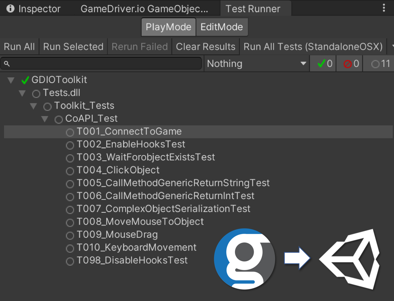Image resolution: width=394 pixels, height=301 pixels.
Task: Select test T004_ClickObject
Action: click(x=198, y=170)
